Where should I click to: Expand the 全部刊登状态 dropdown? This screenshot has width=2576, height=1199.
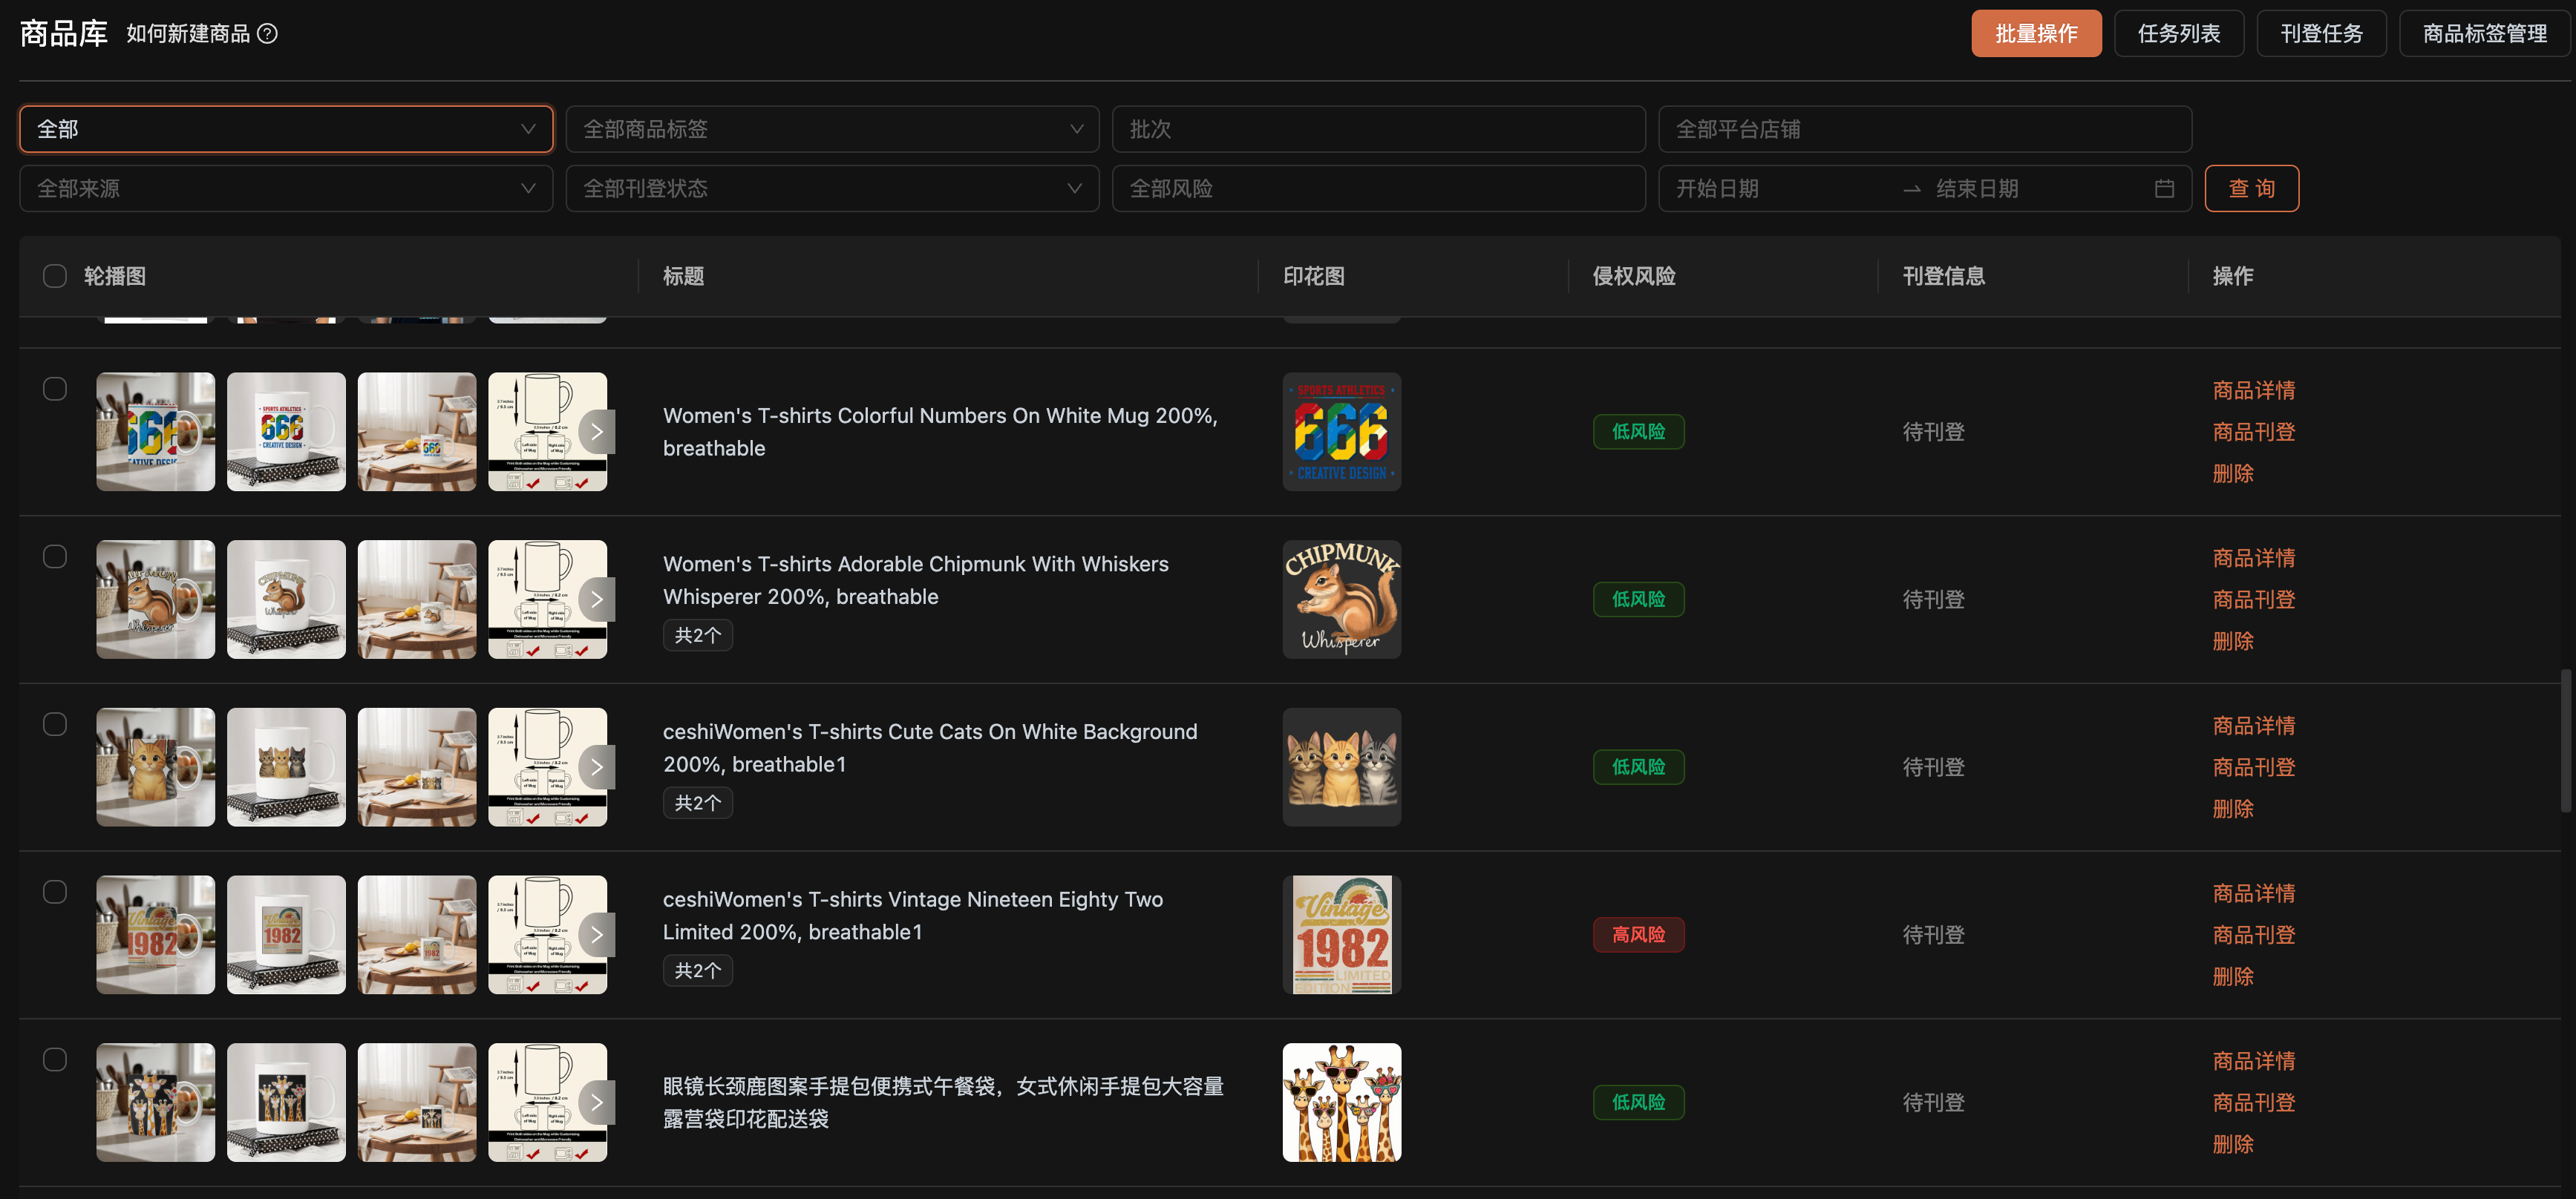(832, 189)
